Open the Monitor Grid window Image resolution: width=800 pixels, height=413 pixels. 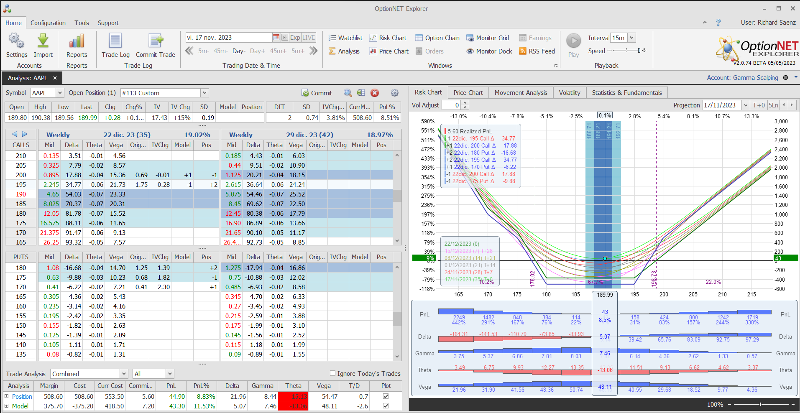click(x=488, y=38)
